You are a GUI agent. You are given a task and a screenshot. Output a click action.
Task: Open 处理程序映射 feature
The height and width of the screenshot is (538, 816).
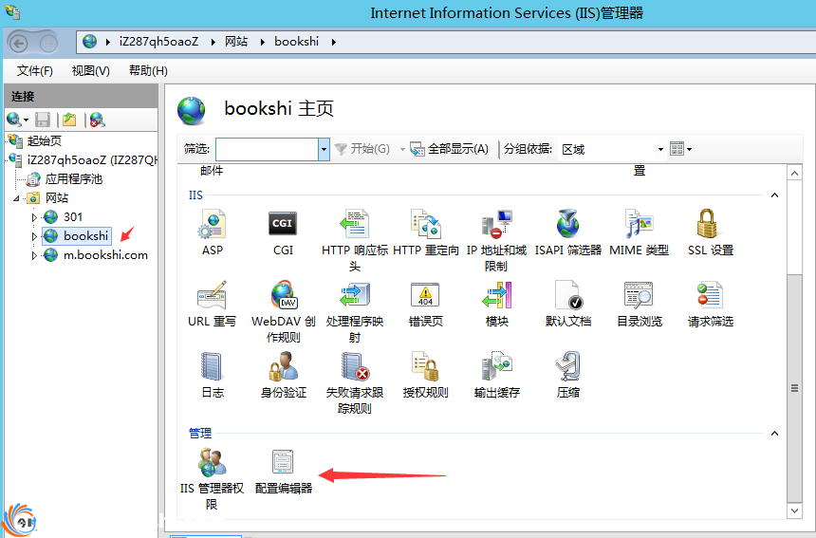355,311
